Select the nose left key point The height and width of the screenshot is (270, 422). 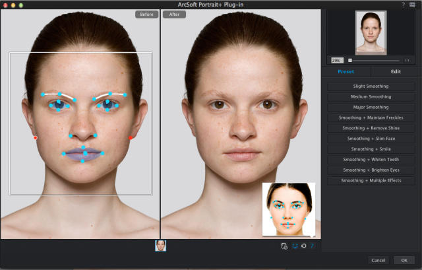click(x=71, y=136)
